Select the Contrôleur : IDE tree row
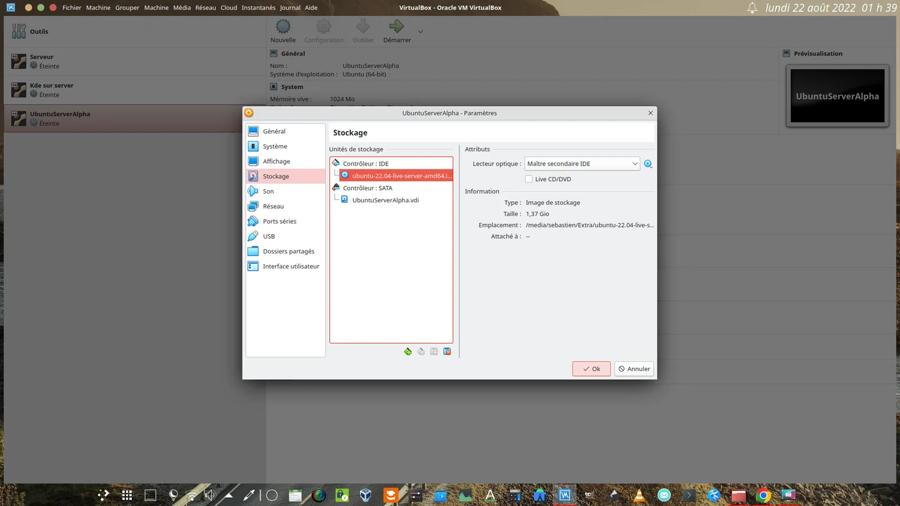The height and width of the screenshot is (506, 900). click(391, 164)
